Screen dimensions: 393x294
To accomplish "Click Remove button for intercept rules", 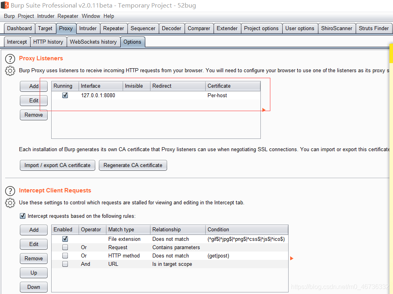I will (34, 258).
